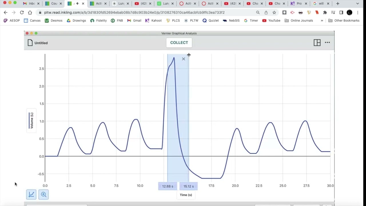
Task: Open the PLCS bookmark
Action: 173,21
